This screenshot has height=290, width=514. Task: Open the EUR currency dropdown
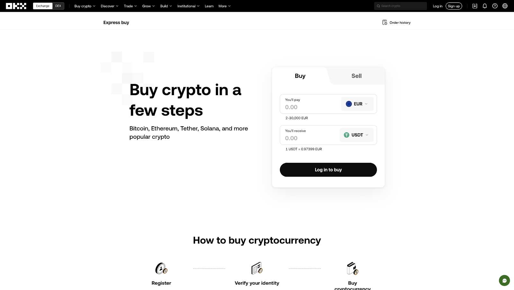click(x=357, y=104)
